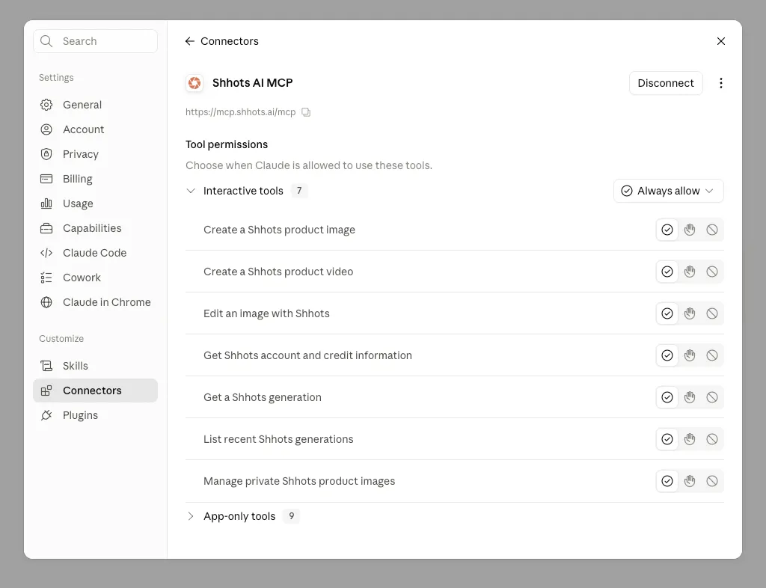Block 'Edit an image with Shhots' tool
Screen dimensions: 766x588
712,313
